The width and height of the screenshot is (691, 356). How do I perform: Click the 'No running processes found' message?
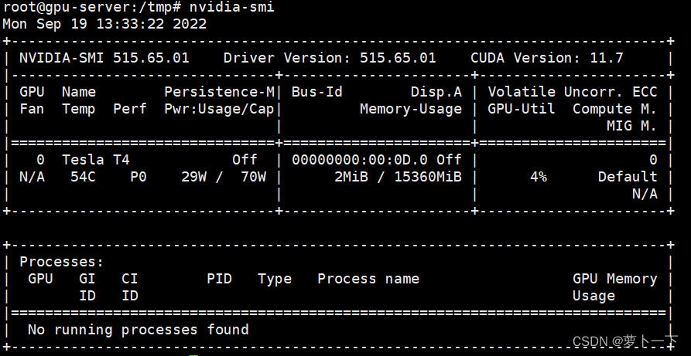[x=139, y=330]
